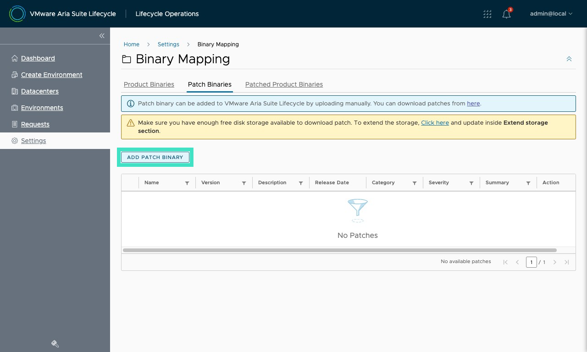Click the Environments icon in the sidebar
The image size is (587, 352).
tap(15, 108)
